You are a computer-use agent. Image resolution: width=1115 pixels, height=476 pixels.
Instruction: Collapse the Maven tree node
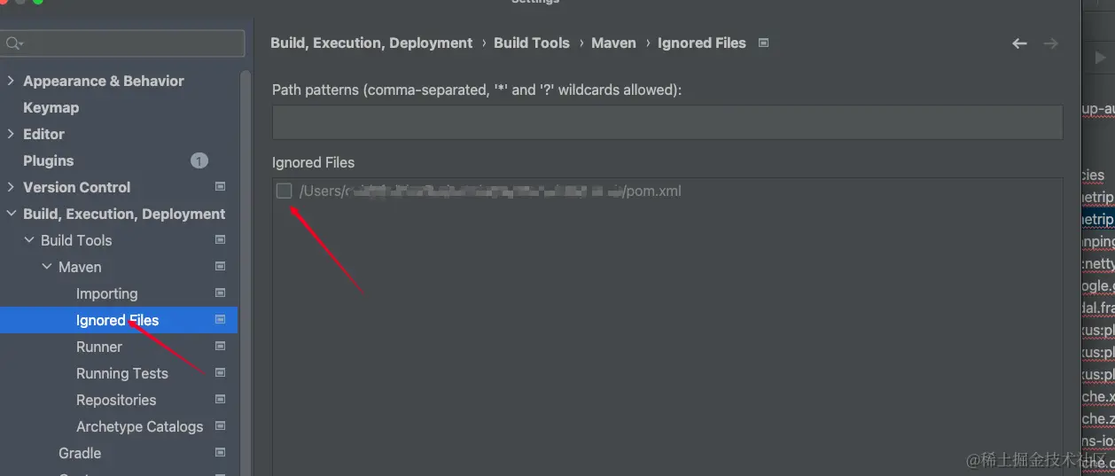click(47, 267)
